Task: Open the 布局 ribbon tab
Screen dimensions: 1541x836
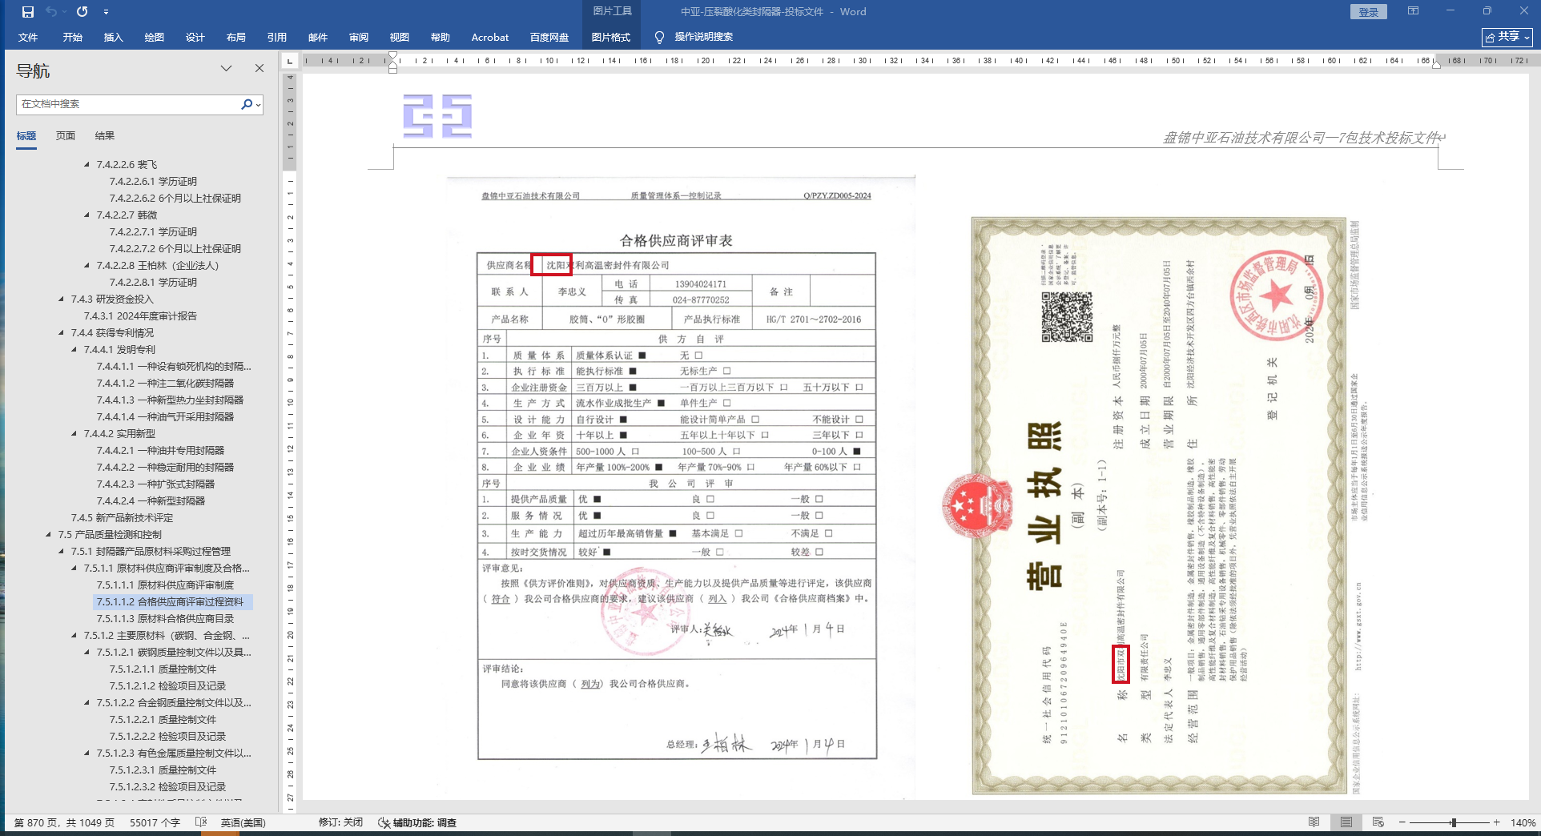Action: pyautogui.click(x=236, y=38)
